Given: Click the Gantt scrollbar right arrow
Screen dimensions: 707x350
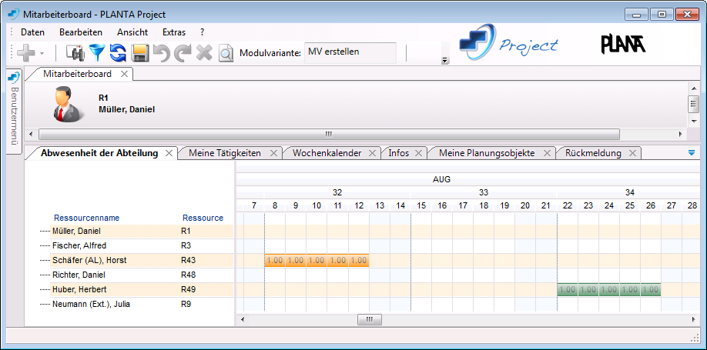Looking at the screenshot, I should 693,319.
